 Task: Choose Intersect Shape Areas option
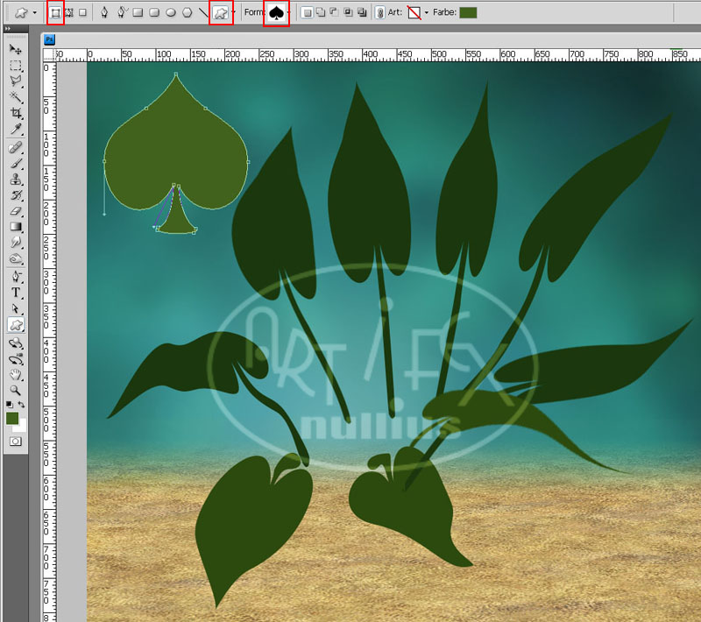coord(348,12)
